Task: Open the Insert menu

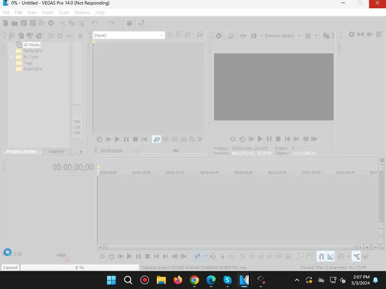Action: pos(47,12)
